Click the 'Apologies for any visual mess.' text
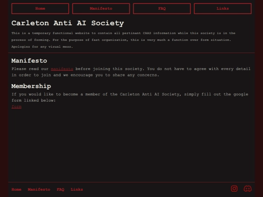 (x=42, y=47)
